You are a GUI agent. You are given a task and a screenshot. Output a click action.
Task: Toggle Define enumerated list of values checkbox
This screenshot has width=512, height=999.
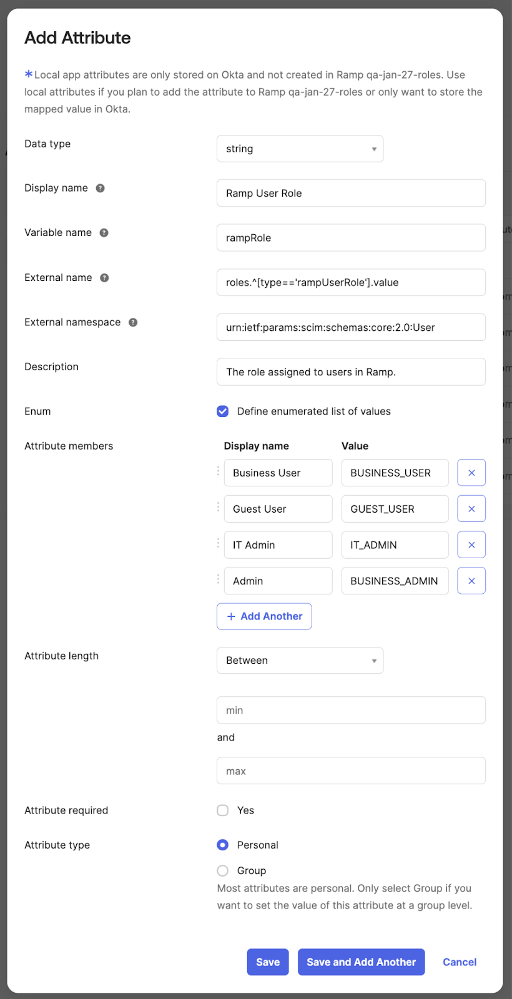(x=222, y=411)
